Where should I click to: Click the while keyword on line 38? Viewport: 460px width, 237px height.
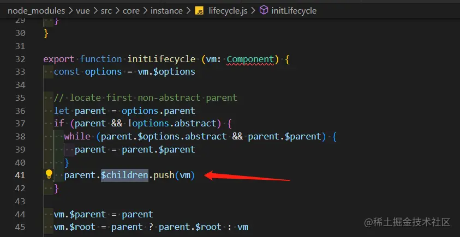click(x=77, y=136)
